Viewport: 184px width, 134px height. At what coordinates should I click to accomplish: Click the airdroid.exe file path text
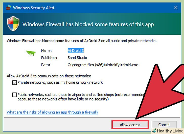[x=103, y=65]
